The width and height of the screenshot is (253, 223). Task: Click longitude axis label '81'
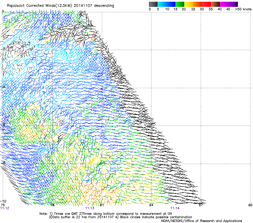coord(102,205)
